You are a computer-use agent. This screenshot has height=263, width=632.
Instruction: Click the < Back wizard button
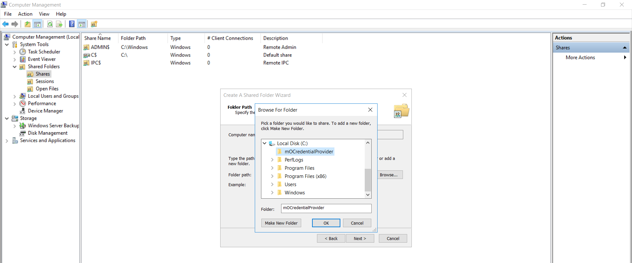(x=331, y=238)
